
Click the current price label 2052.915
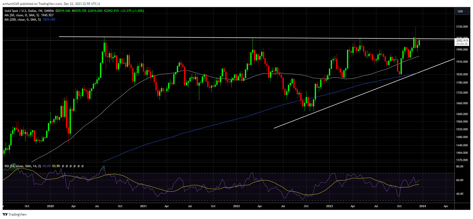coord(462,40)
